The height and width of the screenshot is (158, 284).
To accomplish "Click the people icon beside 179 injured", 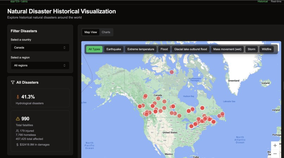I will (17, 131).
